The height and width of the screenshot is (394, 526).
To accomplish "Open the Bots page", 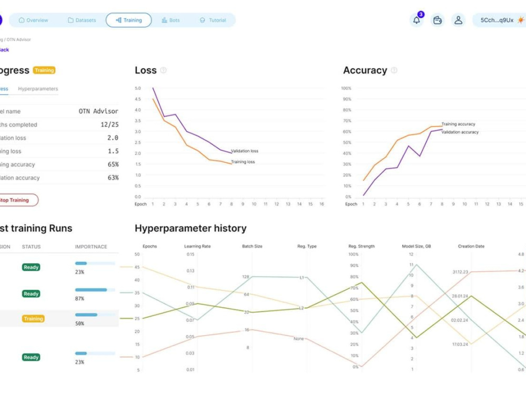I will tap(171, 20).
